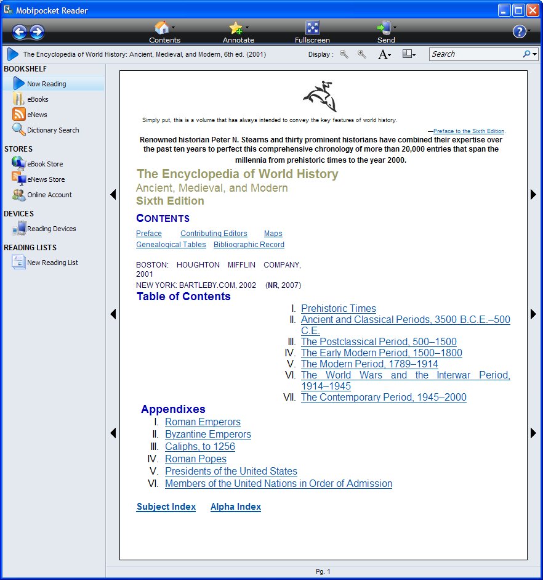Open the Help question mark icon
The width and height of the screenshot is (543, 580).
pos(519,31)
